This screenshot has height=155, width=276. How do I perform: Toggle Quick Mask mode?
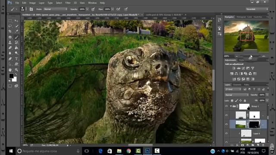10,86
